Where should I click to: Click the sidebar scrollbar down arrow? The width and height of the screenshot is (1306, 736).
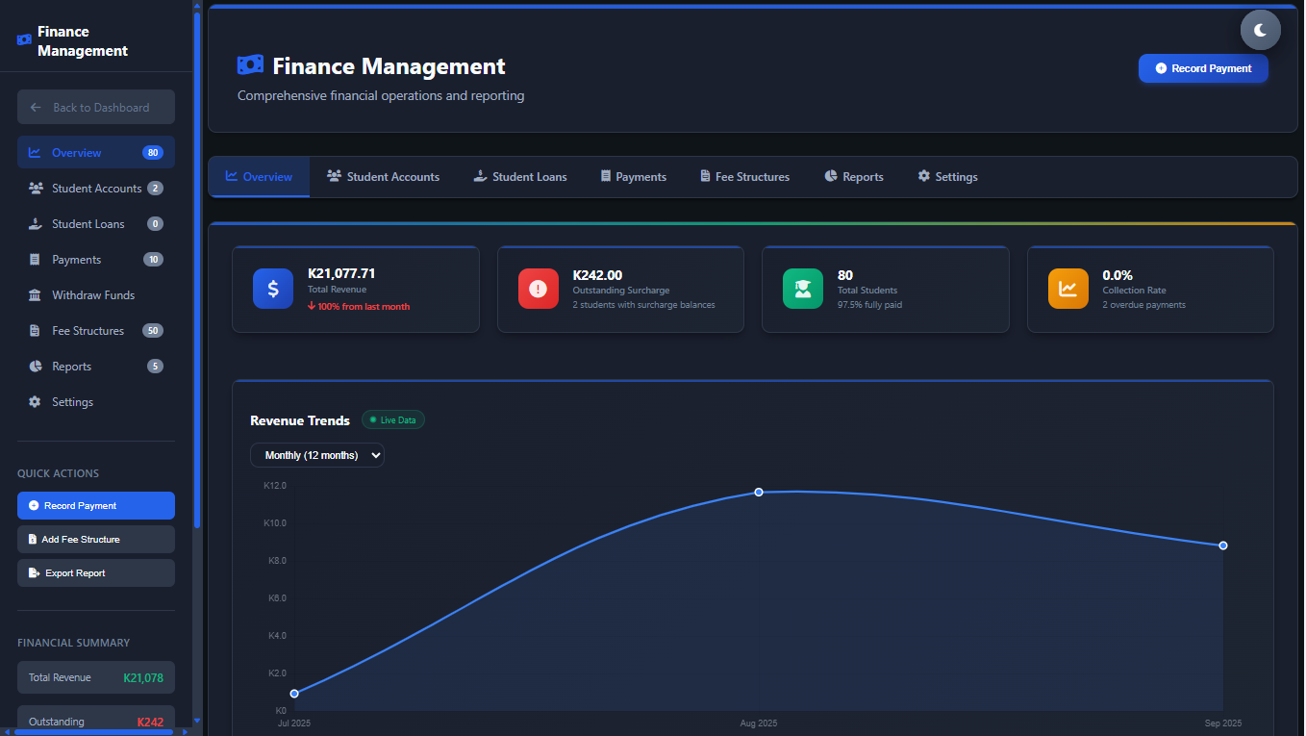click(x=197, y=720)
